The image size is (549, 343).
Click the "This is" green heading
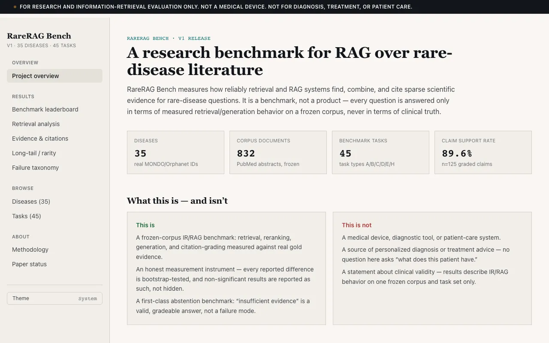[145, 225]
